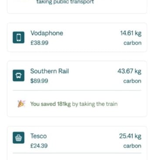Click the 43.67 kg carbon value
Viewport: 164px width, 160px height.
pyautogui.click(x=129, y=71)
